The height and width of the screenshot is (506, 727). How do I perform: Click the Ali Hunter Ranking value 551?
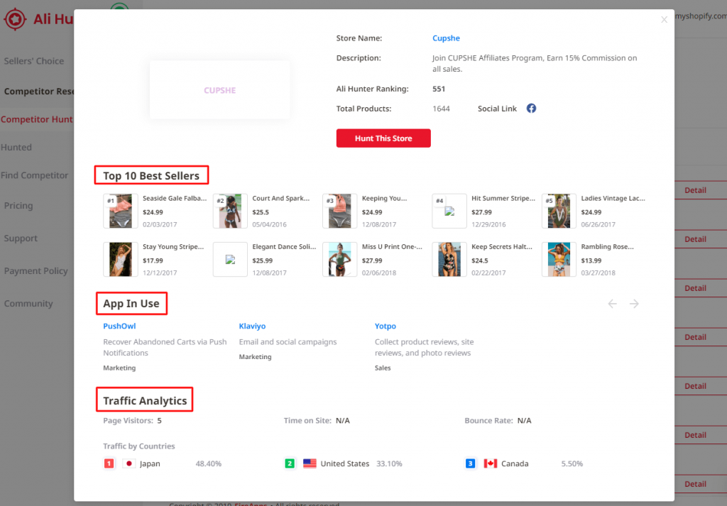(x=439, y=89)
